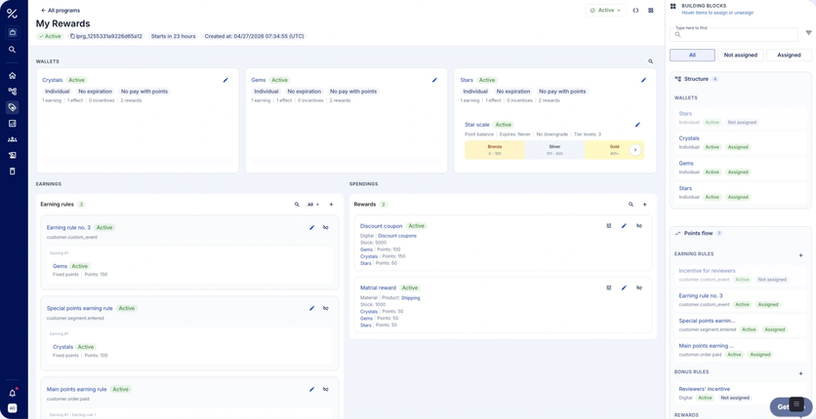The image size is (816, 419).
Task: Search rewards with magnifier icon
Action: click(631, 205)
